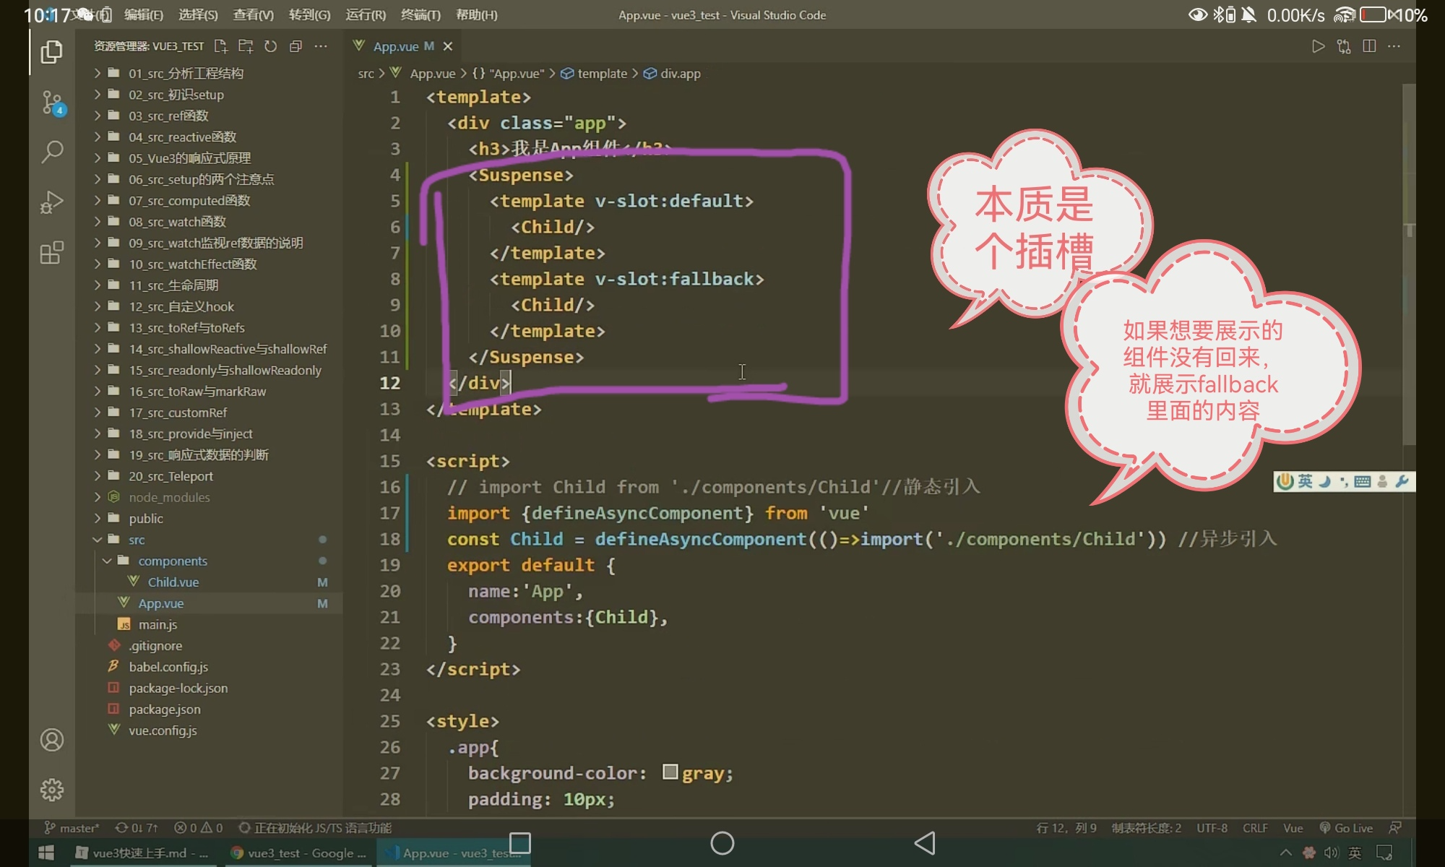The width and height of the screenshot is (1445, 867).
Task: Open the Search view in activity bar
Action: (51, 152)
